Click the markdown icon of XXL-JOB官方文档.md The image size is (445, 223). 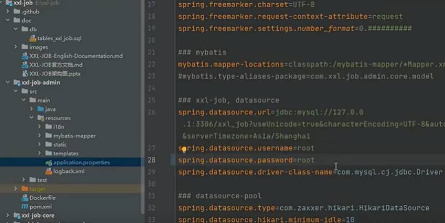[x=25, y=65]
